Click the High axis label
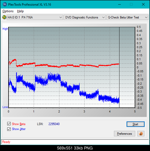Viewport: 150px width, 151px height. 5,29
